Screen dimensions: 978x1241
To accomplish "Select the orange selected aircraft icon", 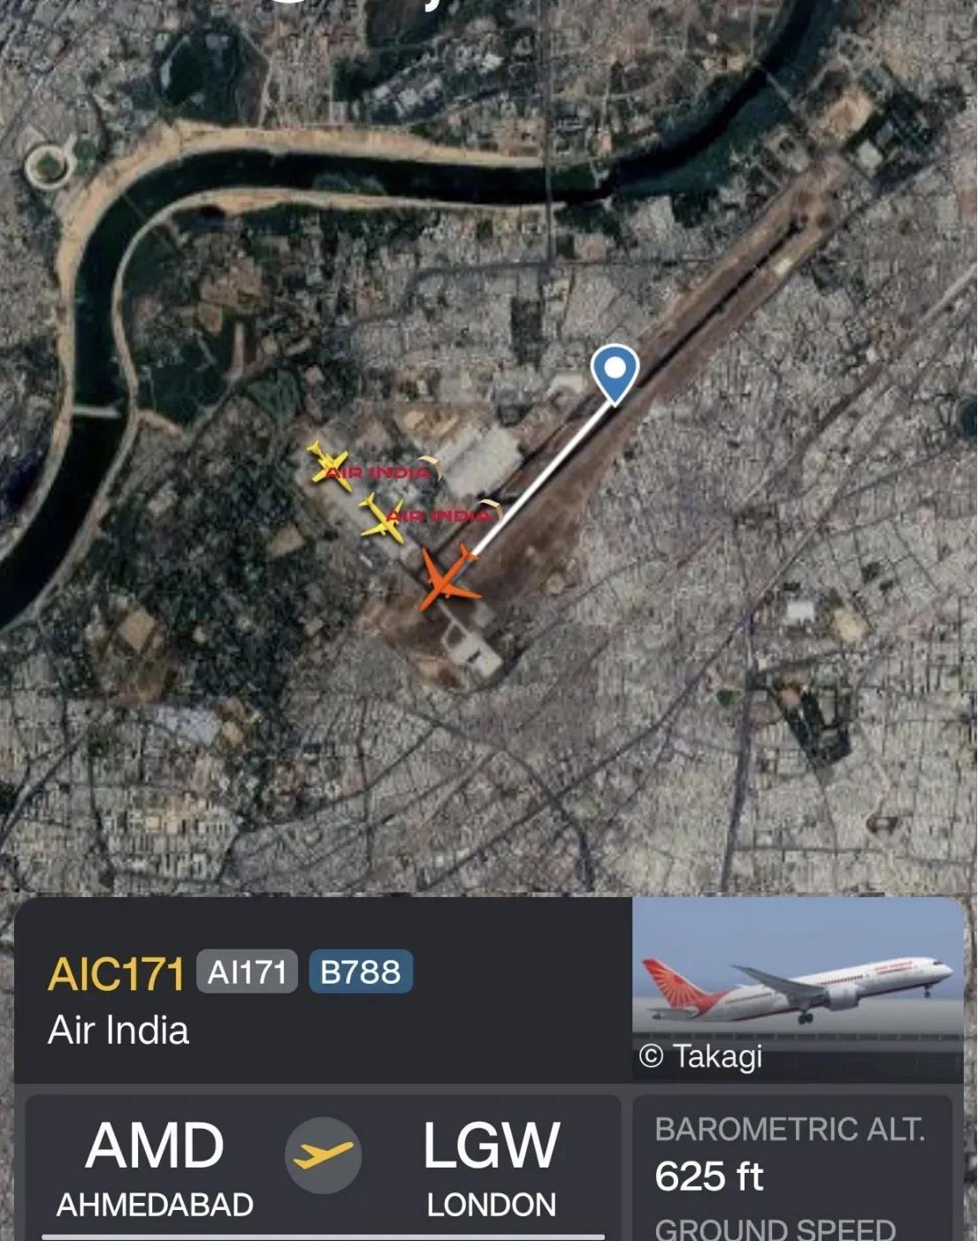I will click(449, 577).
